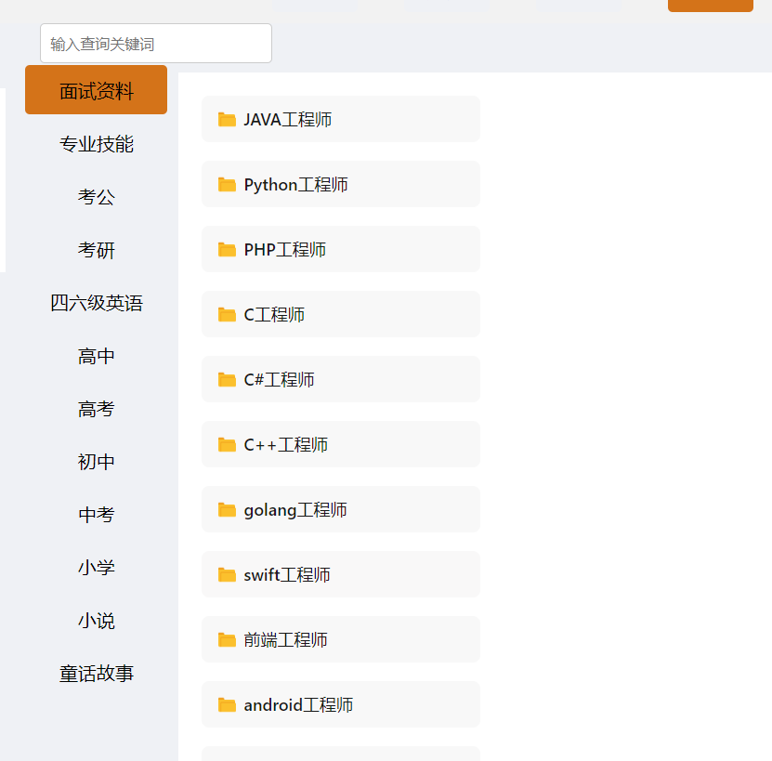Choose the 四六级英语 category
772x761 pixels.
click(x=97, y=303)
